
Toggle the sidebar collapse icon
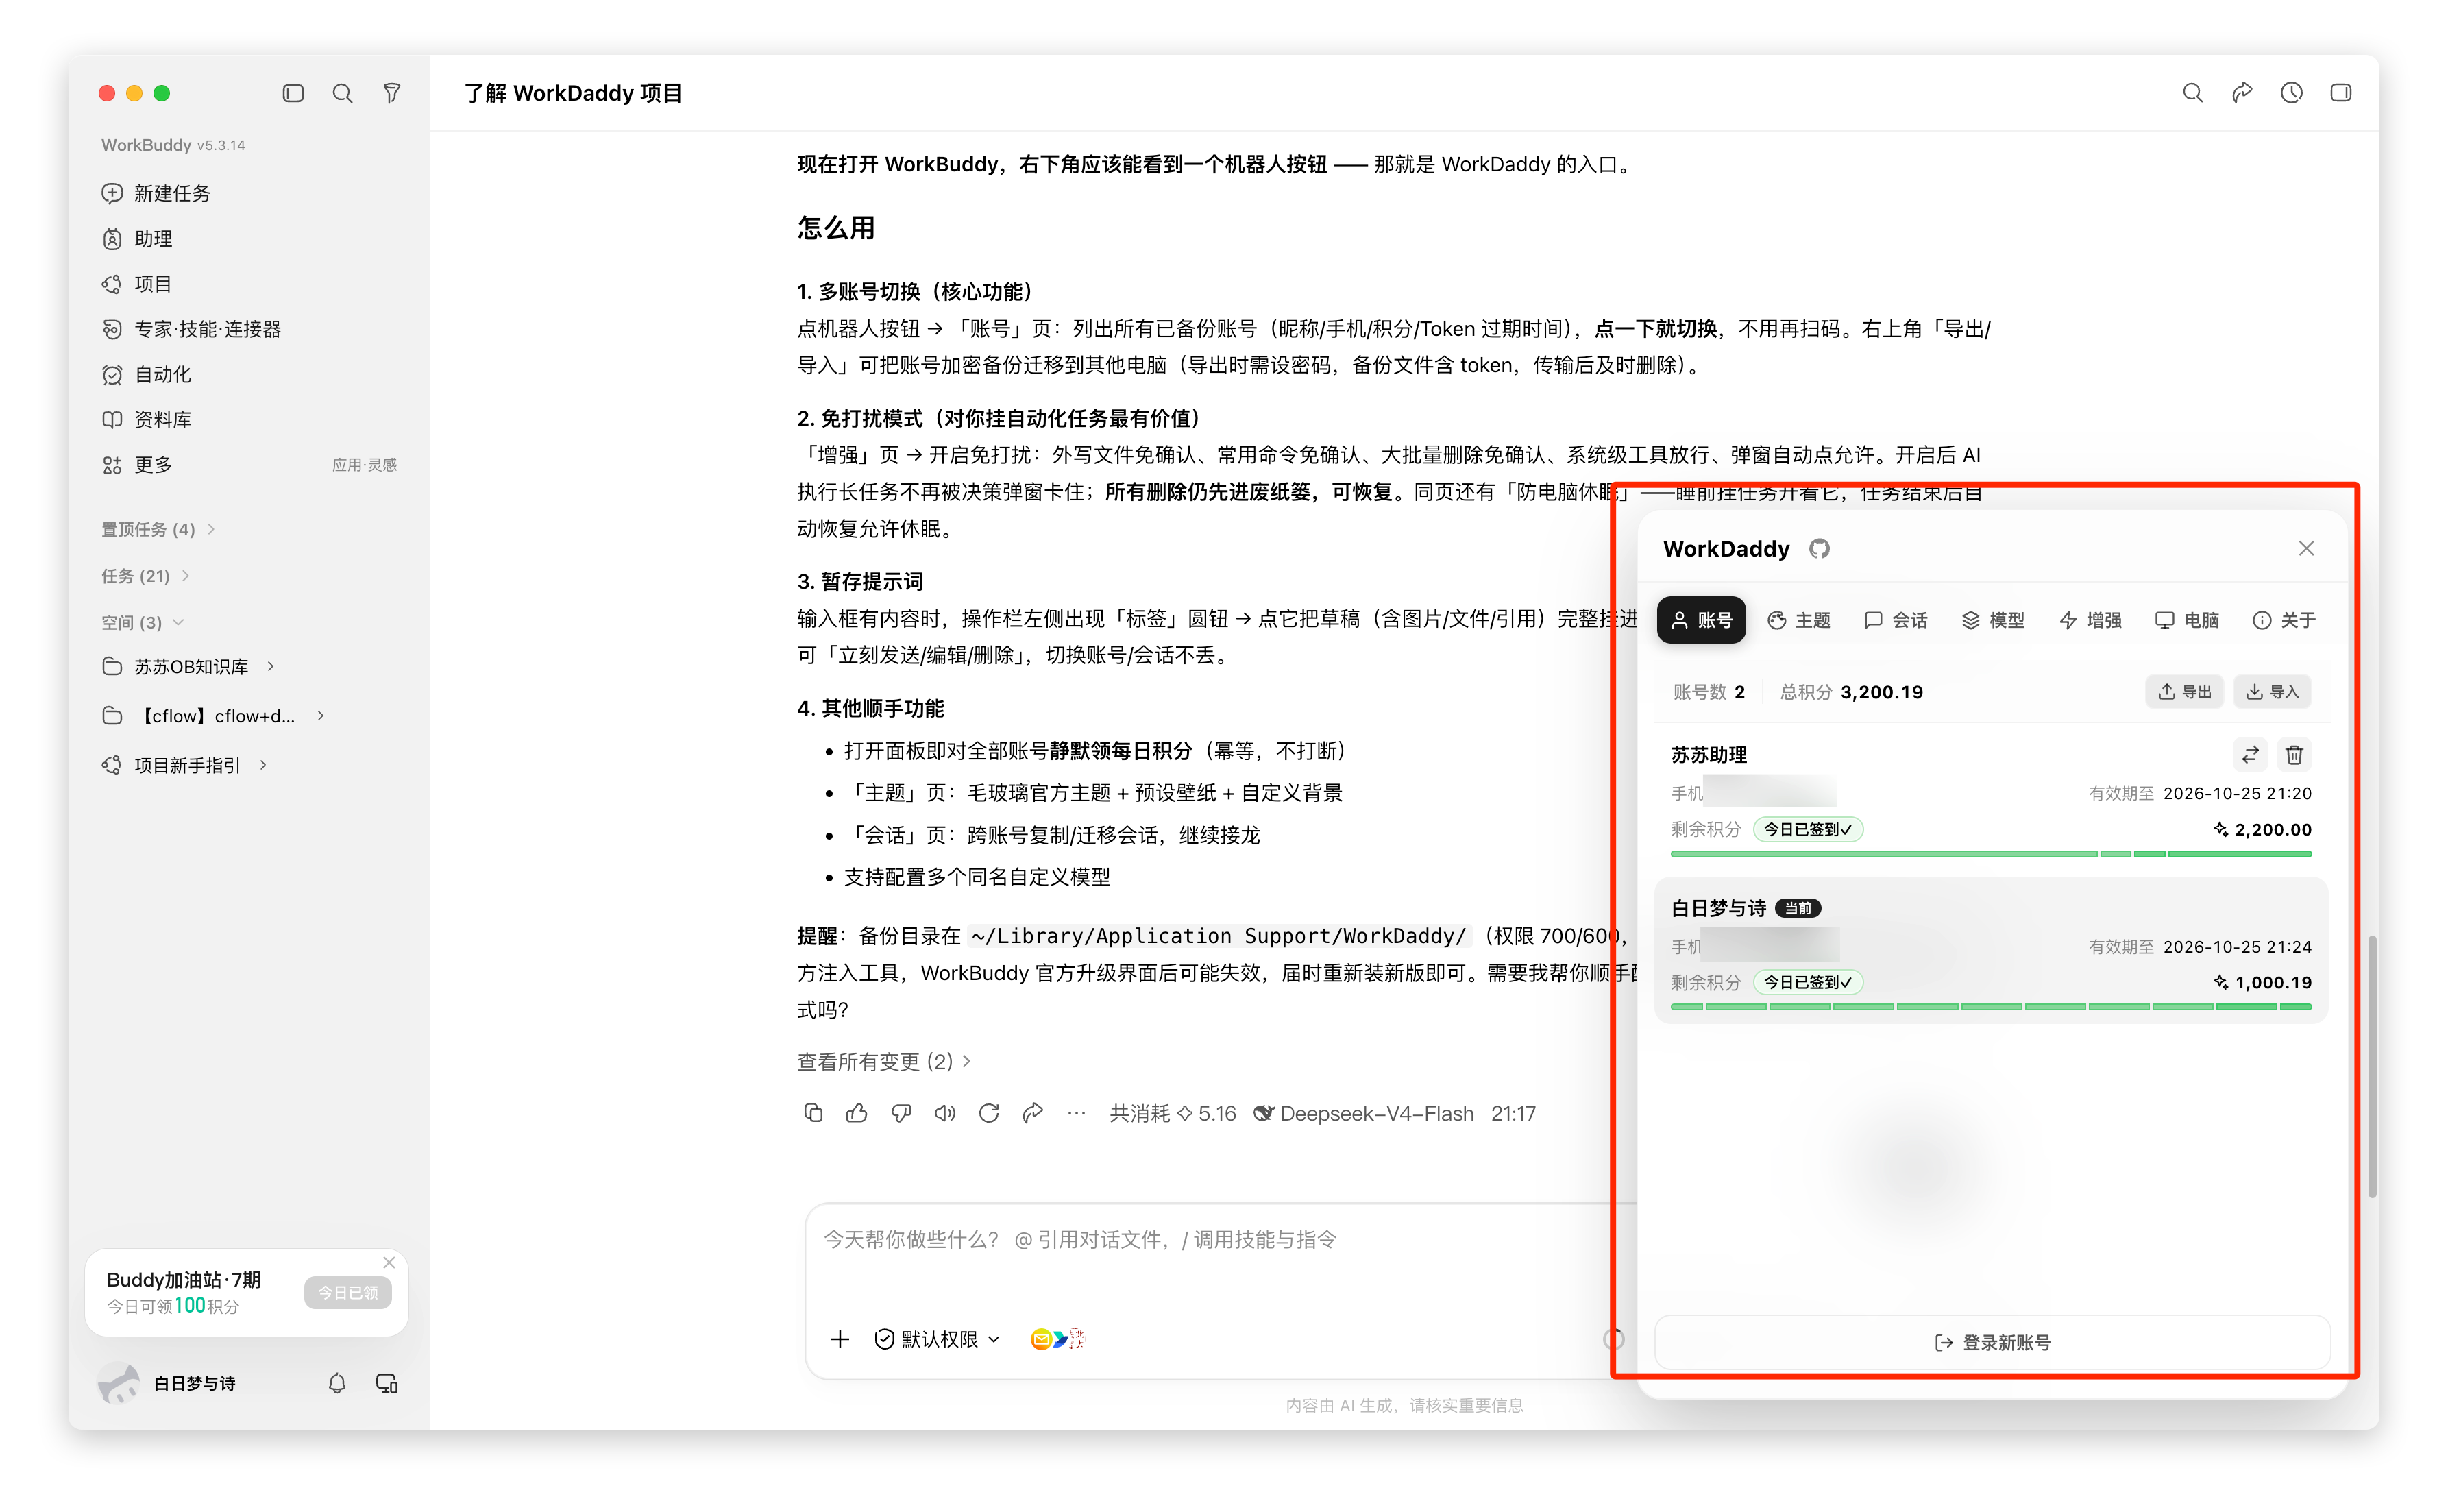[x=293, y=93]
